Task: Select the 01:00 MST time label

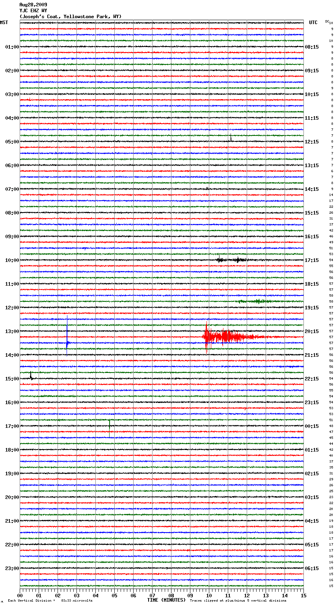Action: (x=12, y=47)
